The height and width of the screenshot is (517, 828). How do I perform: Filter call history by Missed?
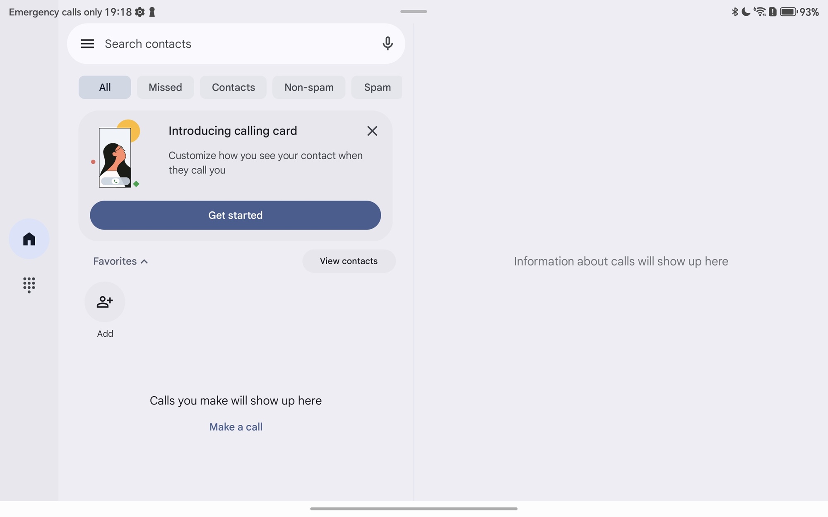tap(165, 87)
